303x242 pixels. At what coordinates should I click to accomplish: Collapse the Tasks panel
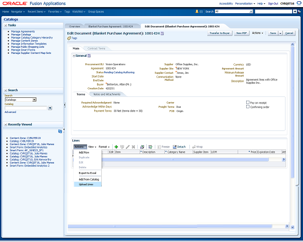pyautogui.click(x=6, y=25)
